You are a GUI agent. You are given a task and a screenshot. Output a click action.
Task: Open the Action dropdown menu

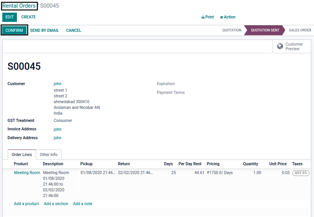(228, 17)
